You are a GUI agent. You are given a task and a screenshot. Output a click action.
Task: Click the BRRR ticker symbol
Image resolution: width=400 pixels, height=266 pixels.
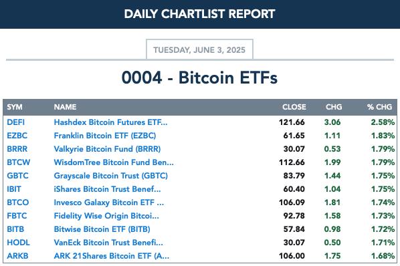click(x=17, y=149)
